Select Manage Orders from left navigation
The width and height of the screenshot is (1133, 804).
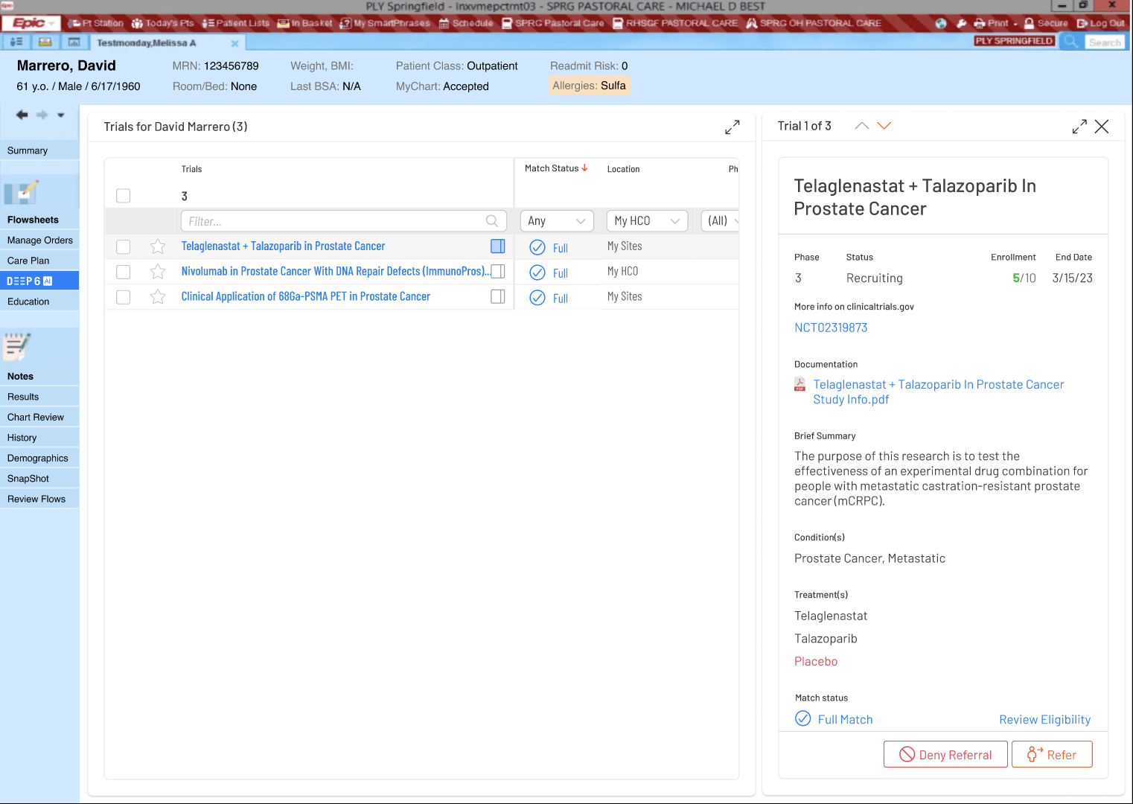pyautogui.click(x=40, y=240)
